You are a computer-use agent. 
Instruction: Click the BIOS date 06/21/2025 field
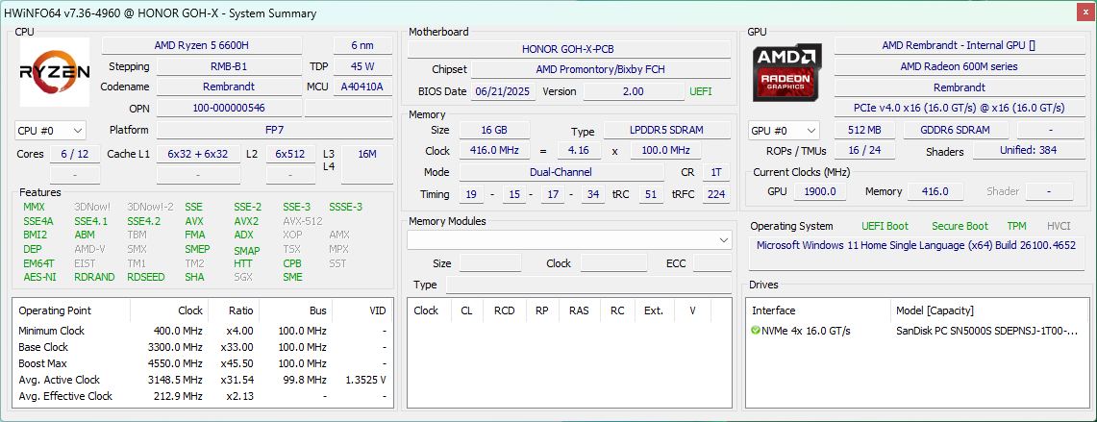point(504,91)
